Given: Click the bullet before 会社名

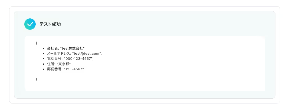Looking at the screenshot, I should [43, 49].
